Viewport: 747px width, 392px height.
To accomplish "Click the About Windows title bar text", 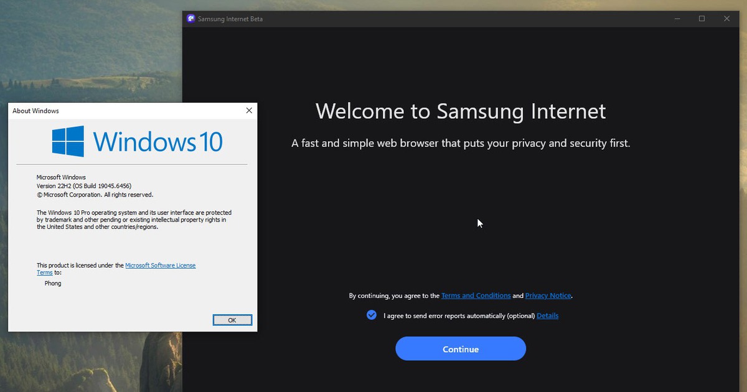I will pyautogui.click(x=36, y=111).
